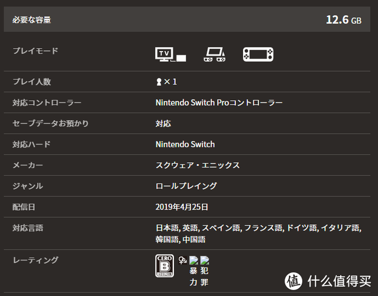Click the romance content descriptor icon

182,260
